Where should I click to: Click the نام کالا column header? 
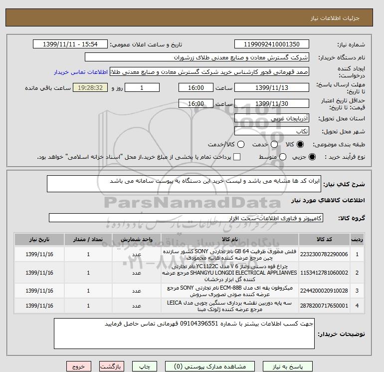[x=230, y=239]
